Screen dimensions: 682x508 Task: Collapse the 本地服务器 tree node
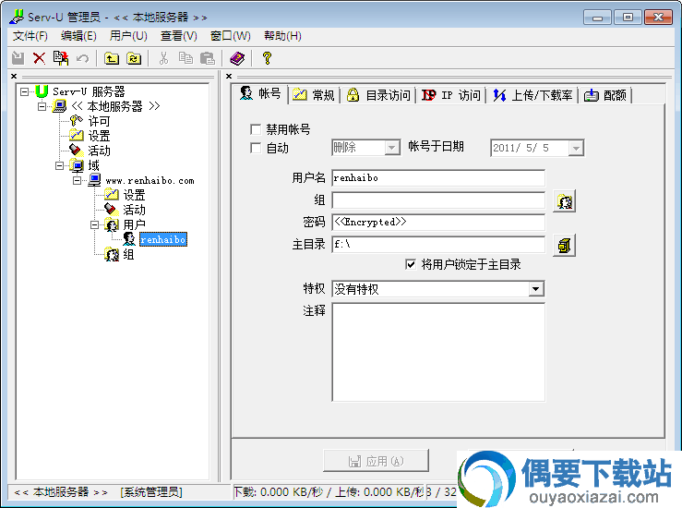click(42, 106)
